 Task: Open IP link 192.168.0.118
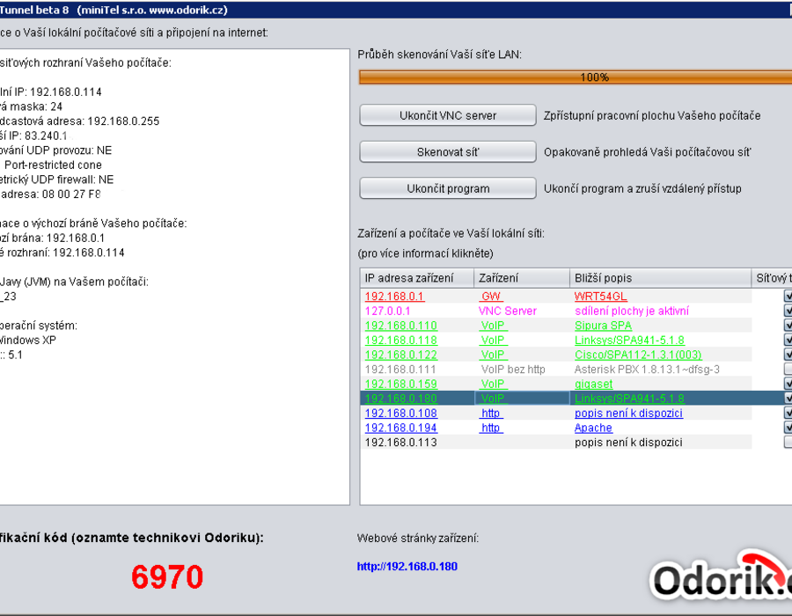[401, 341]
